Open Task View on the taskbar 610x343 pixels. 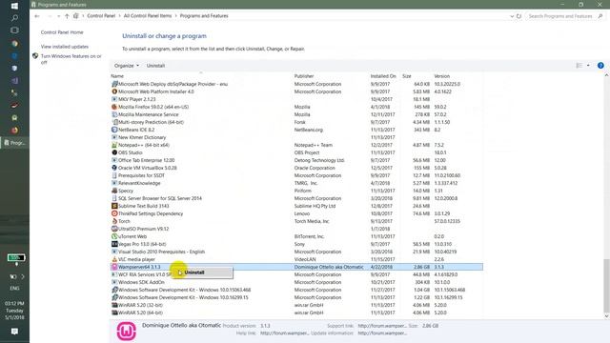(14, 30)
